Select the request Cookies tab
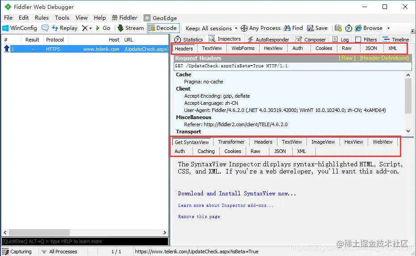This screenshot has height=256, width=416. pyautogui.click(x=324, y=48)
